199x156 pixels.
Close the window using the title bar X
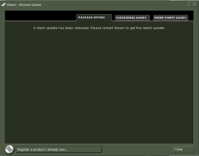tap(195, 5)
